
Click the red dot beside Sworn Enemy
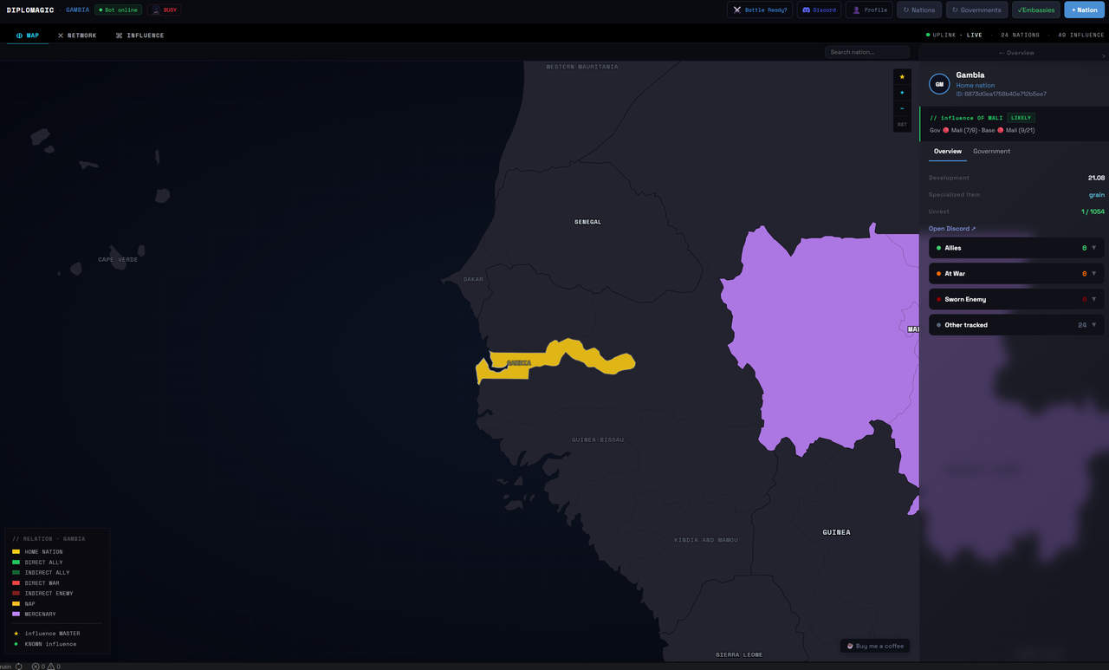(938, 299)
